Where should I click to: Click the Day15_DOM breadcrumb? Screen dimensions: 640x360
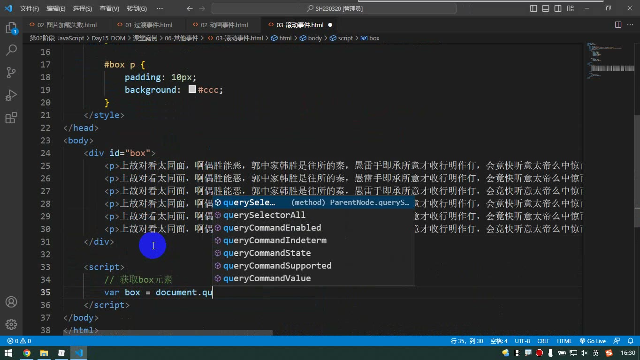tap(108, 38)
